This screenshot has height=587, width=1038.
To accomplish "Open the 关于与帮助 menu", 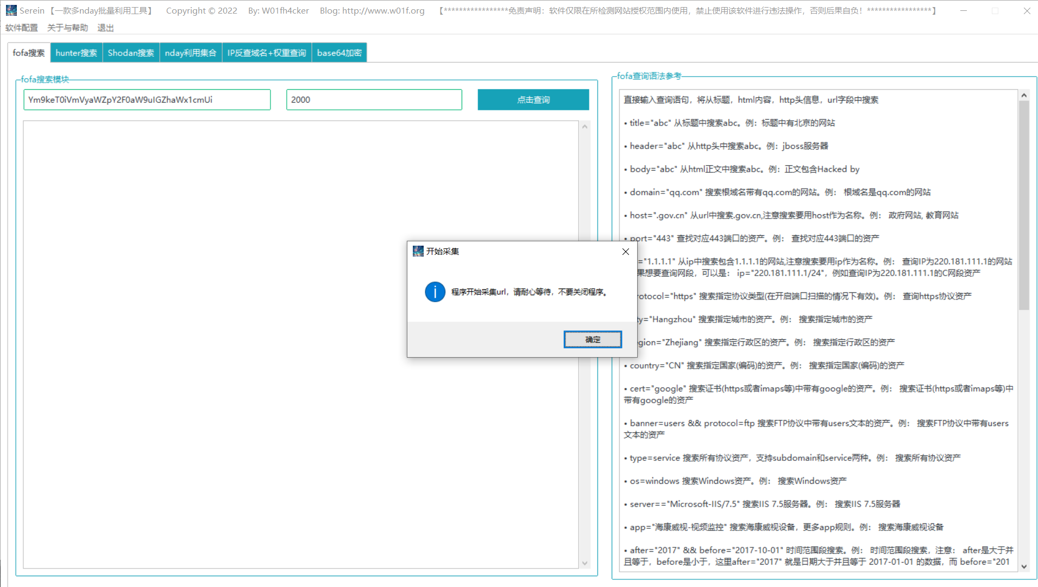I will pos(67,28).
